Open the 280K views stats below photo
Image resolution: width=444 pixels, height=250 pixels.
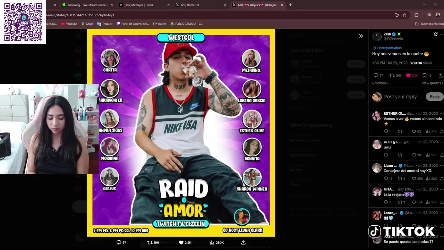(217, 242)
